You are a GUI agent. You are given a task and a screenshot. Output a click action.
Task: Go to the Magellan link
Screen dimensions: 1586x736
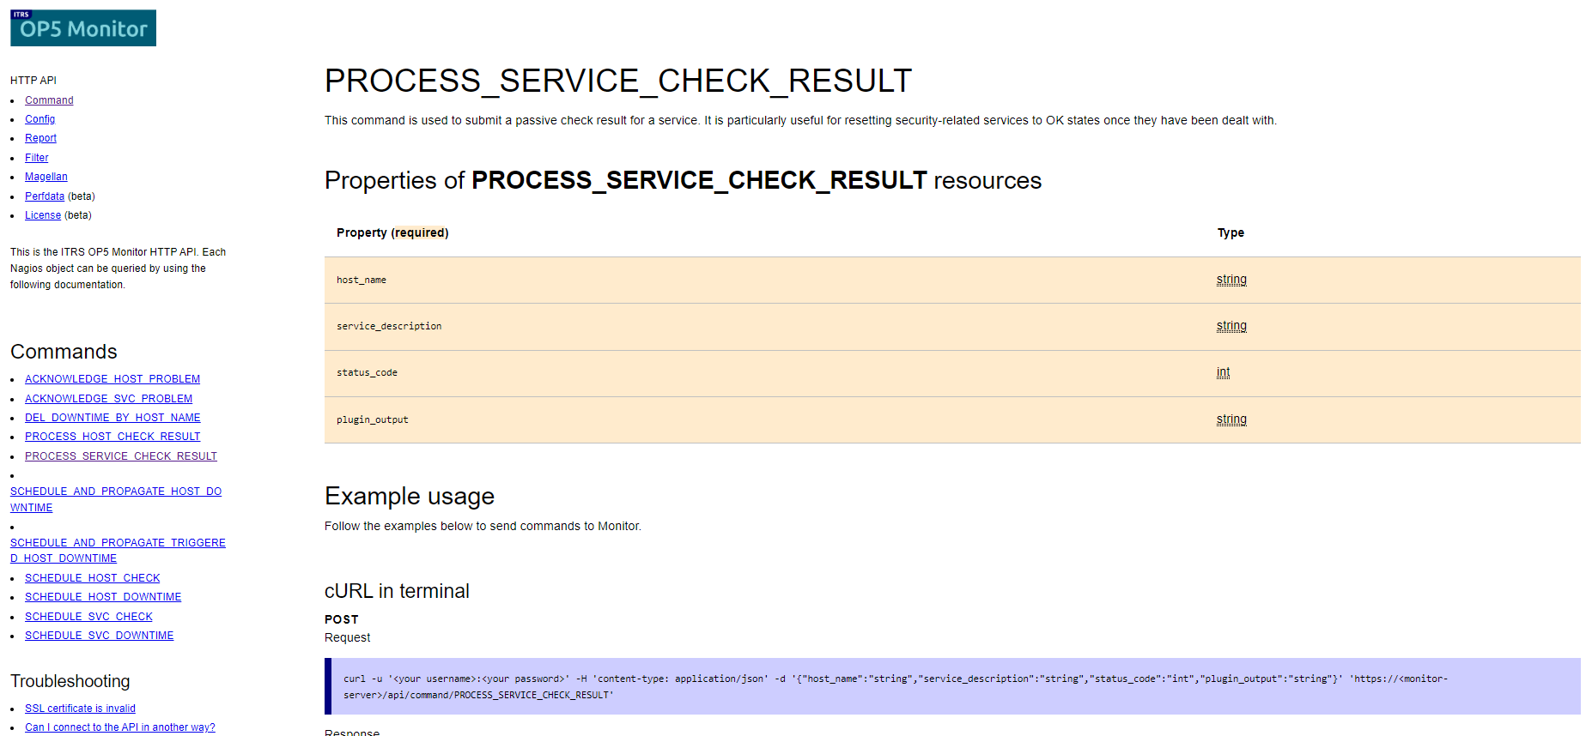(46, 177)
